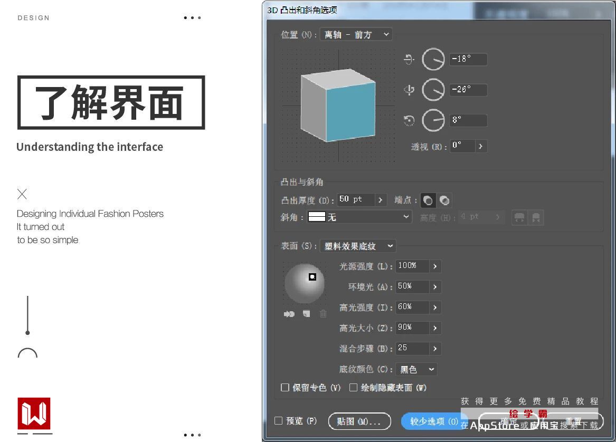Expand the 混合步骤 slider arrow
Image resolution: width=616 pixels, height=442 pixels.
[435, 348]
